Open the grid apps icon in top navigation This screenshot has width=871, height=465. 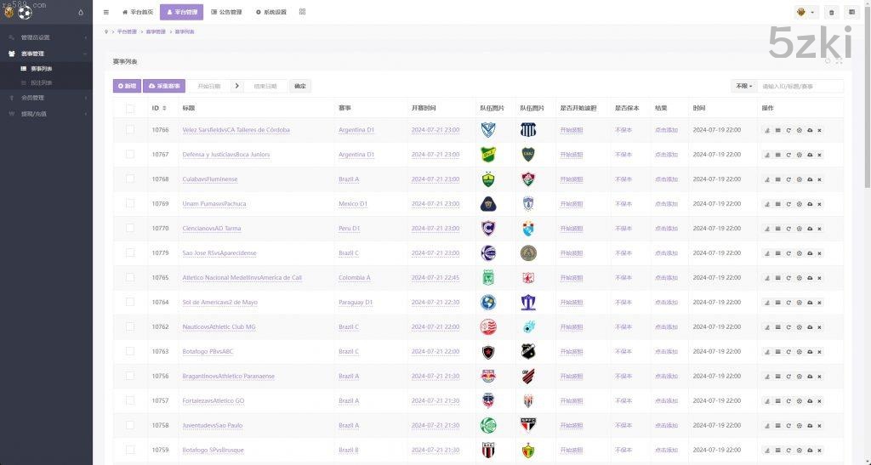point(302,12)
